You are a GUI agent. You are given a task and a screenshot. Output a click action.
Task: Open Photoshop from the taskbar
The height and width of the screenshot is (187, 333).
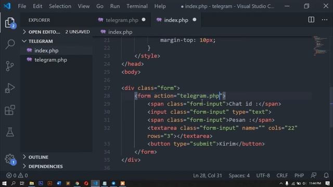[41, 183]
